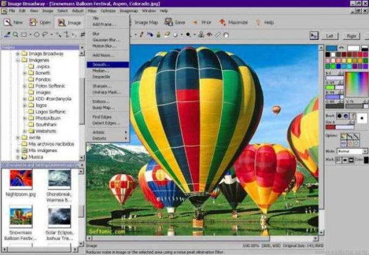Open the Mode dropdown set to Normal

point(352,151)
